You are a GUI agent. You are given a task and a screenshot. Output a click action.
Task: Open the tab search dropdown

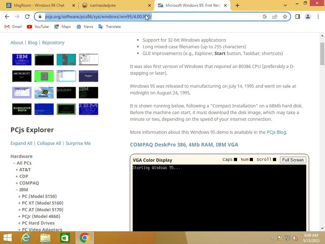pos(285,5)
